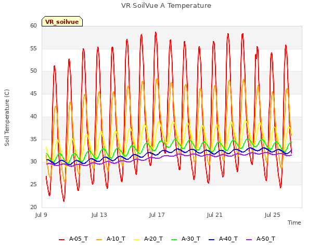The width and height of the screenshot is (333, 249).
Task: Click the red A-05_T legend swatch
Action: 61,240
